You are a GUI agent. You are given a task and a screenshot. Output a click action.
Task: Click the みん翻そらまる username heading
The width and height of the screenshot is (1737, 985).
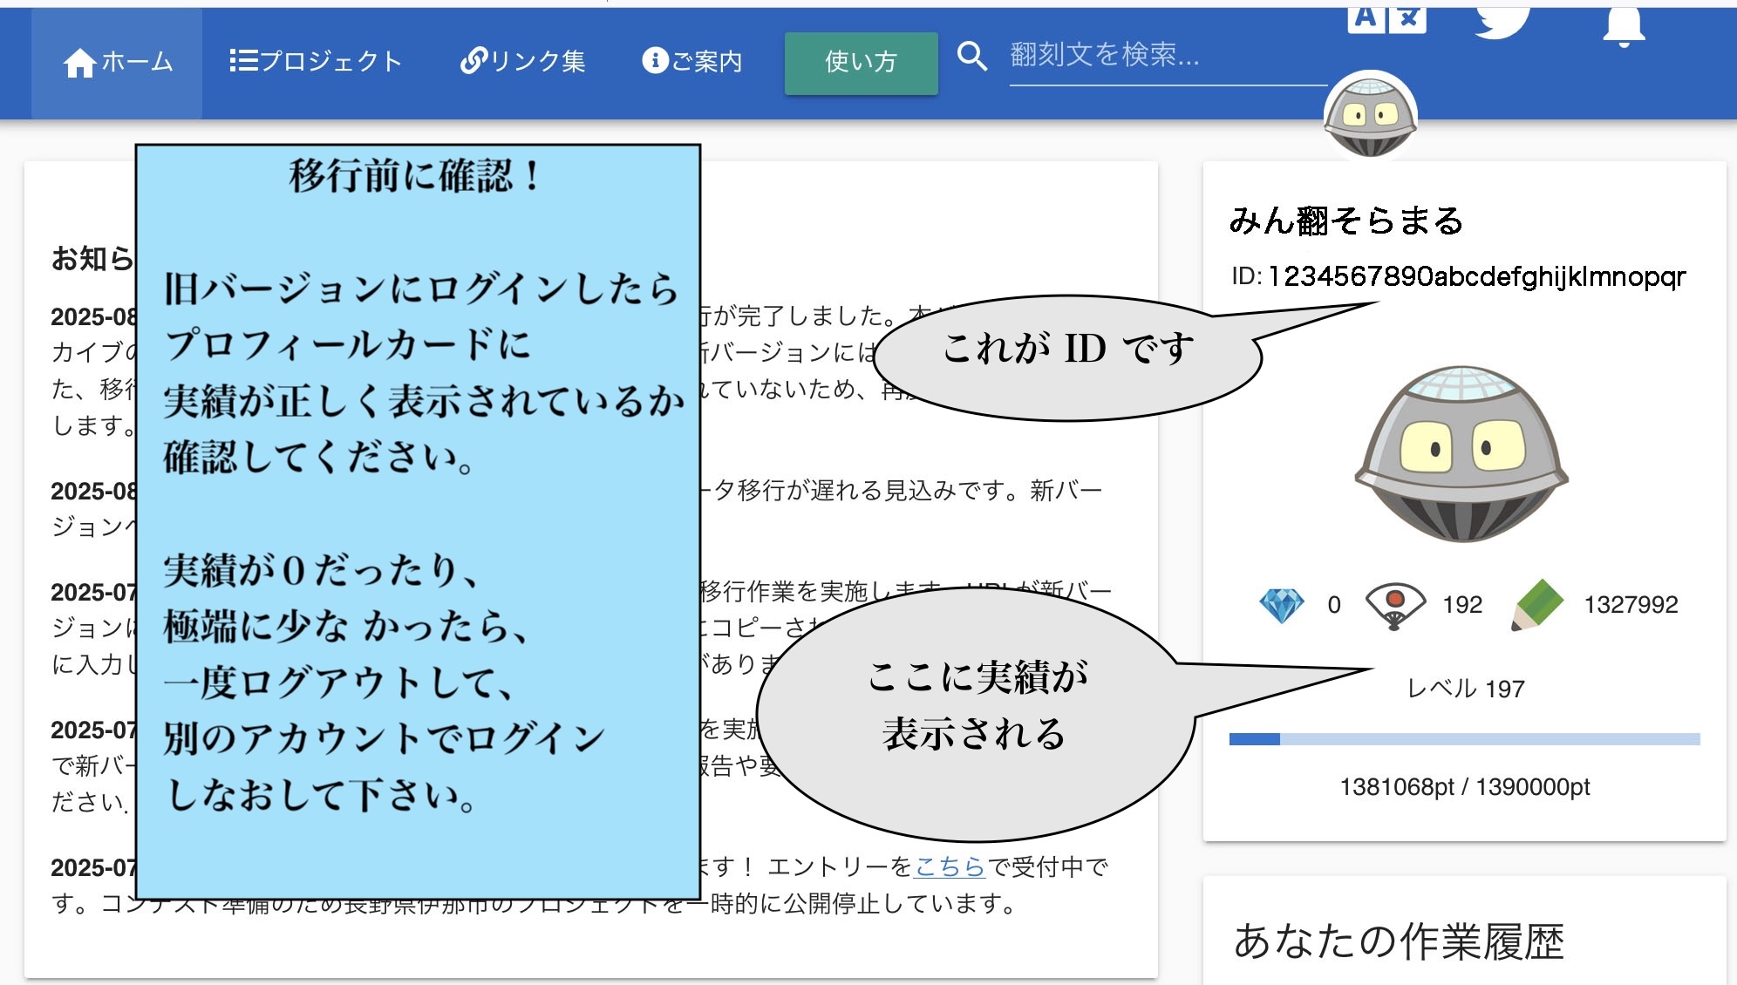point(1345,221)
